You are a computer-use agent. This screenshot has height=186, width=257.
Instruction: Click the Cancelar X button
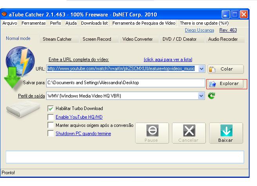point(189,133)
